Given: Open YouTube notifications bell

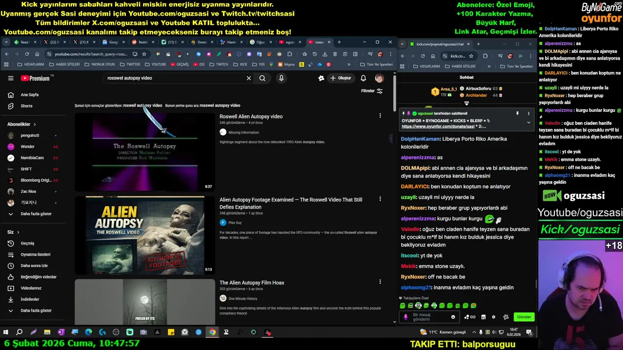Looking at the screenshot, I should (363, 78).
